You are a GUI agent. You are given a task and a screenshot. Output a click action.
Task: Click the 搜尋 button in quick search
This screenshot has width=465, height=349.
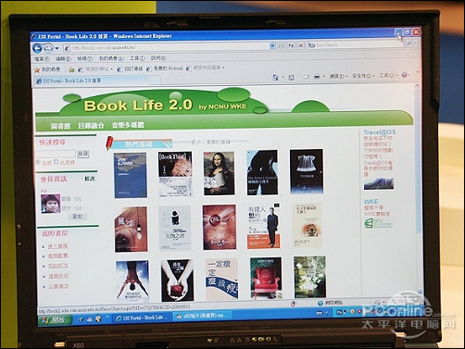82,154
